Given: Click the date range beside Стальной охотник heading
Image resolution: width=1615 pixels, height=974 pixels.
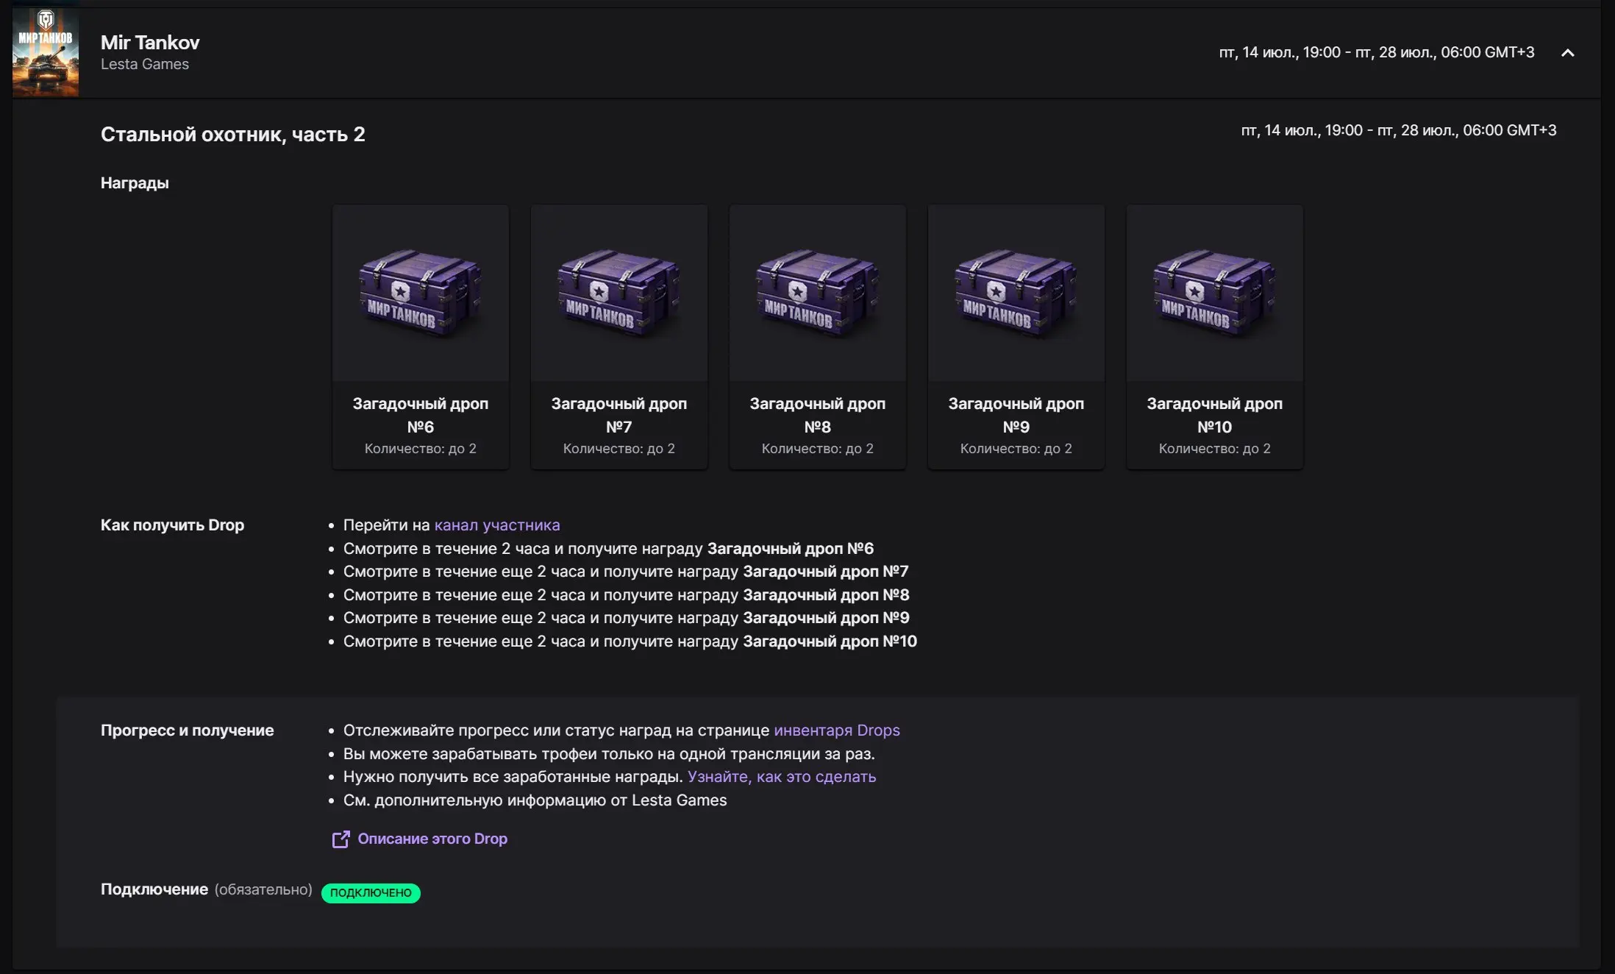Looking at the screenshot, I should tap(1399, 130).
